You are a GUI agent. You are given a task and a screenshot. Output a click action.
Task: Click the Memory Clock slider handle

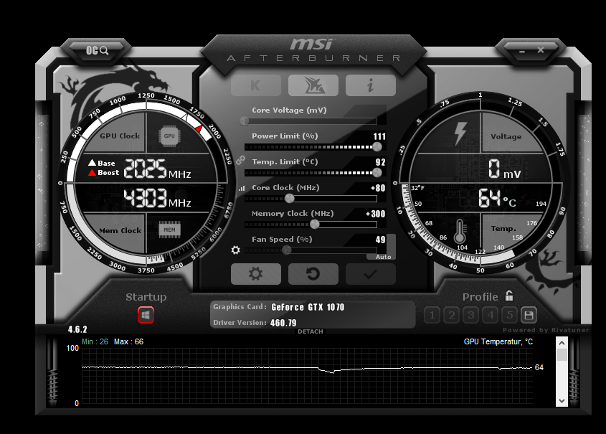coord(315,224)
